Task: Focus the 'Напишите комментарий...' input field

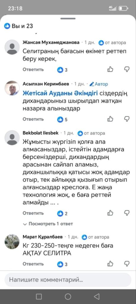Action: (x=68, y=280)
